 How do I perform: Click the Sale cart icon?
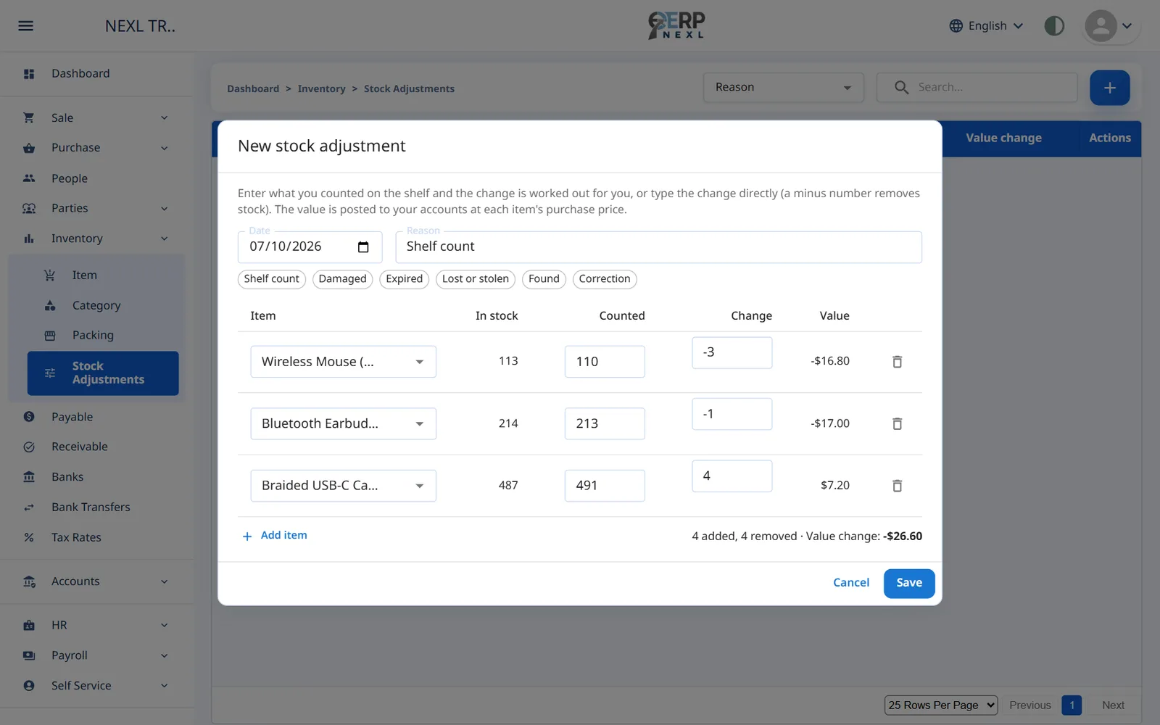pos(29,117)
